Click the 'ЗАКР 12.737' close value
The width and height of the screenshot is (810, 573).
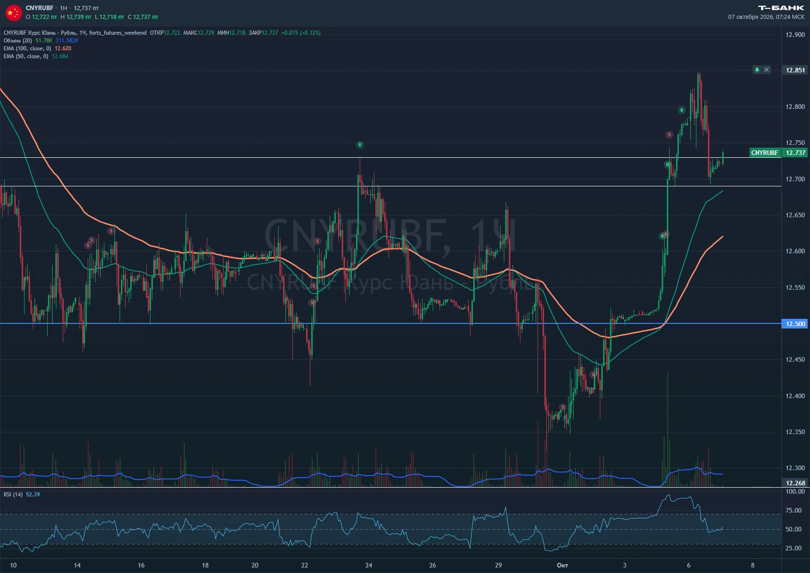(x=263, y=33)
